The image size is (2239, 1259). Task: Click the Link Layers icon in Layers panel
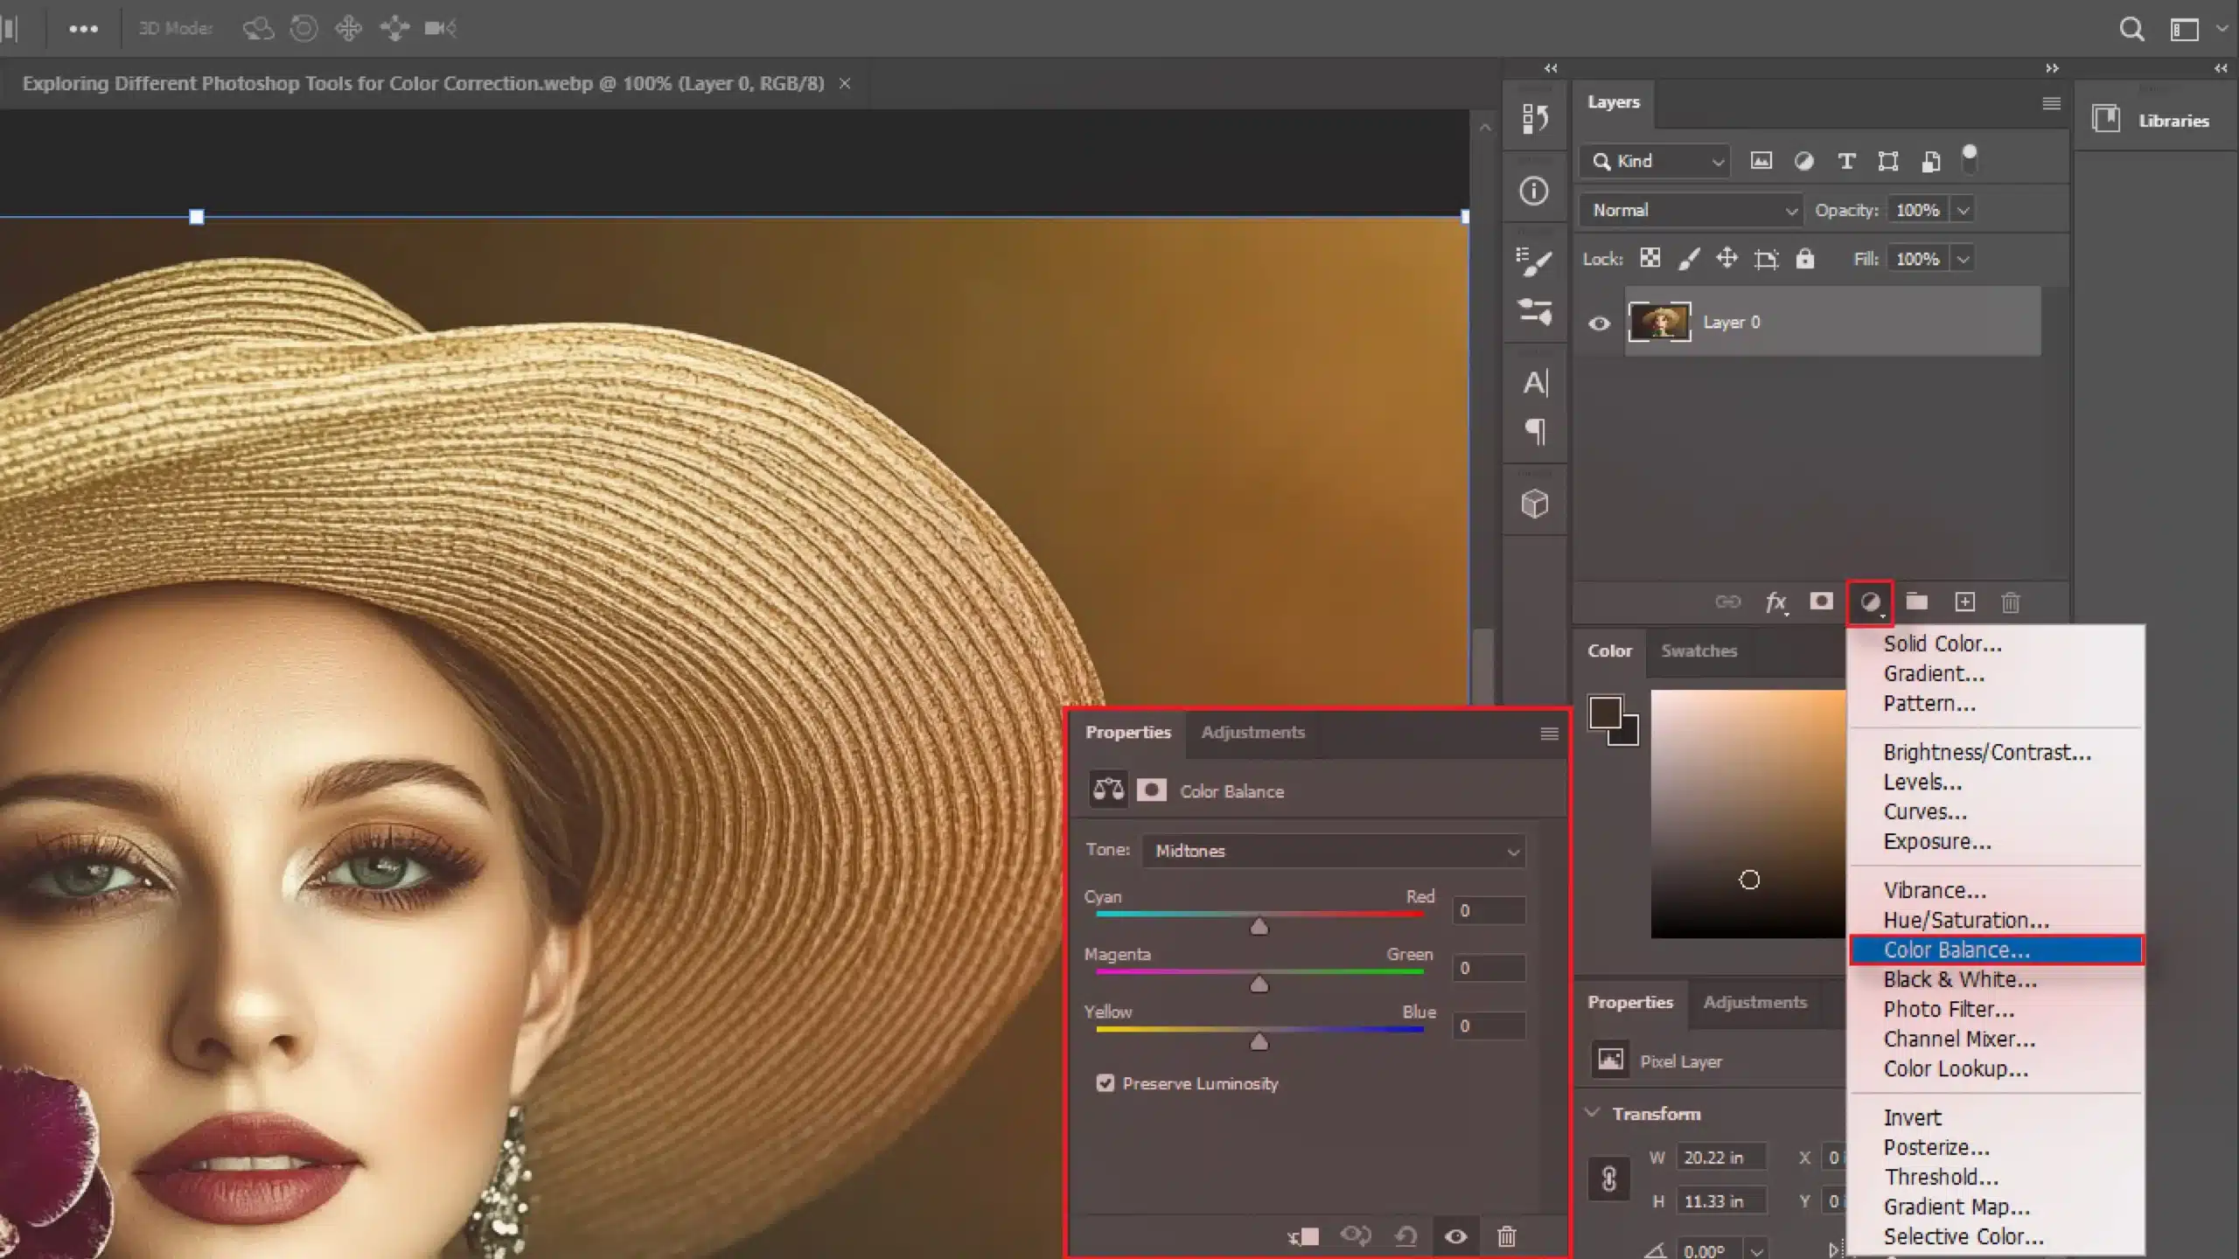(1730, 601)
